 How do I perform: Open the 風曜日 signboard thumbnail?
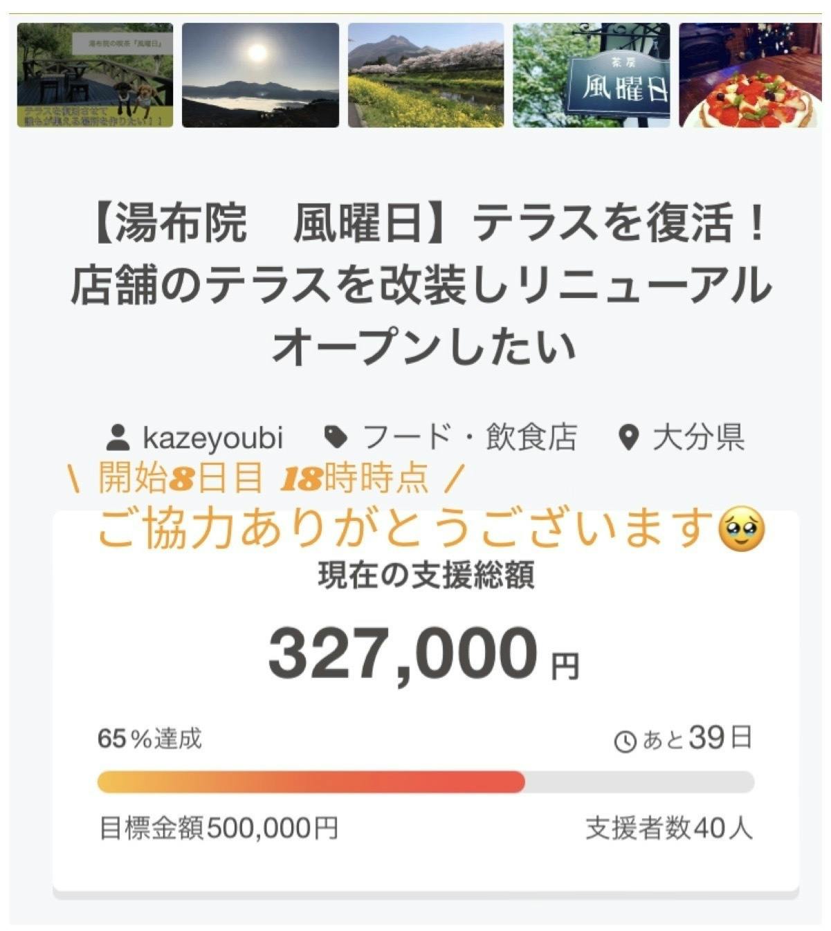591,75
